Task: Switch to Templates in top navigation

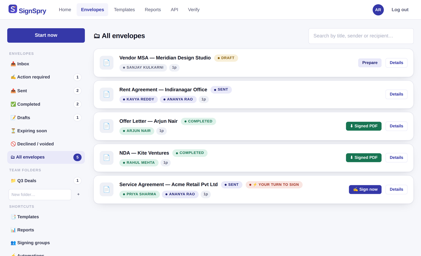Action: pos(124,10)
